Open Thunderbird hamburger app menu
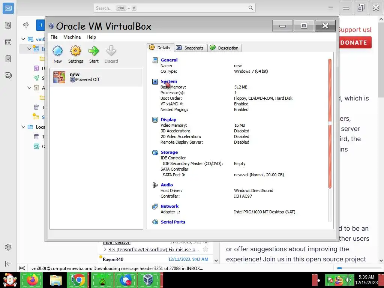This screenshot has width=384, height=288. (331, 8)
